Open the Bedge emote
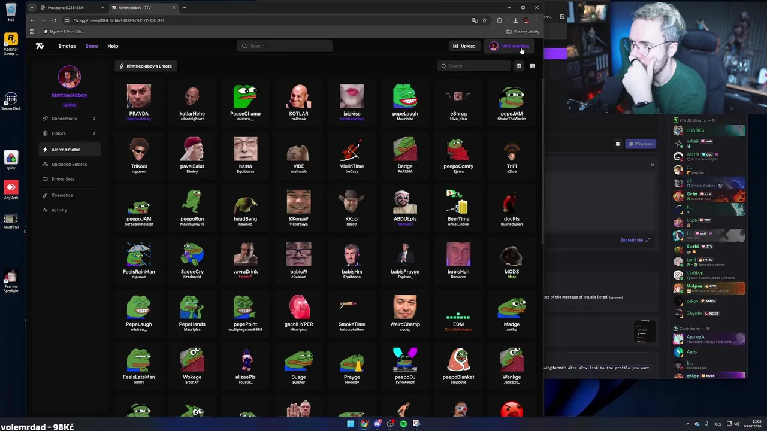 pyautogui.click(x=405, y=155)
